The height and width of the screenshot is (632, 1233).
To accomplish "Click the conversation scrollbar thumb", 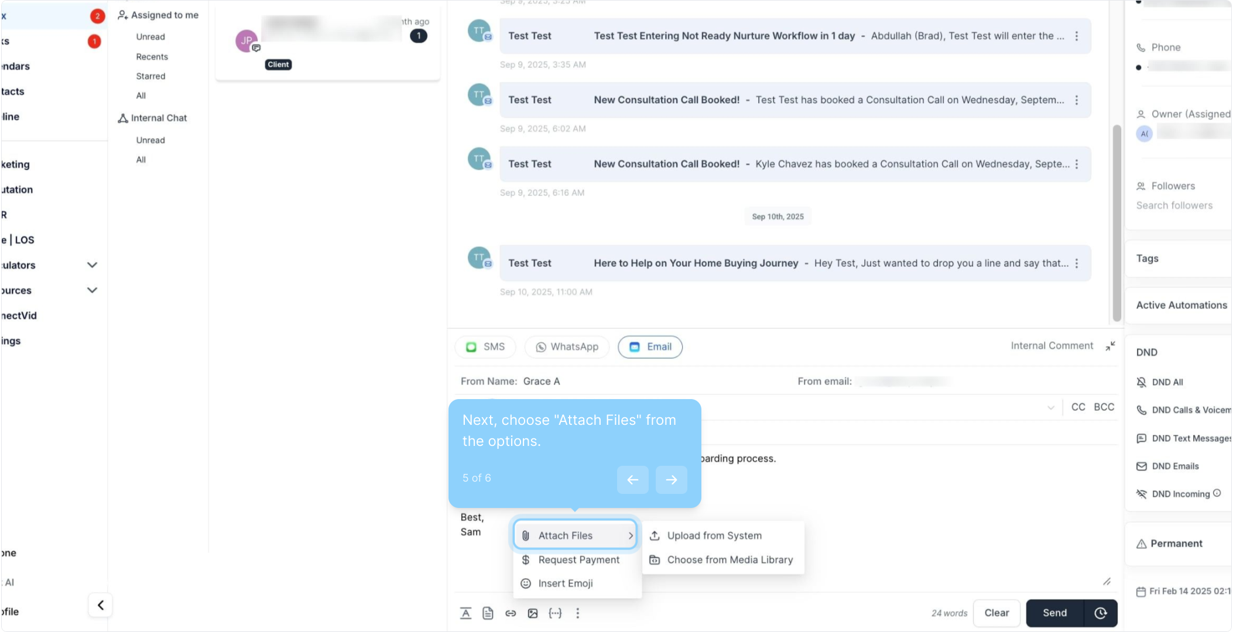I will 1116,222.
